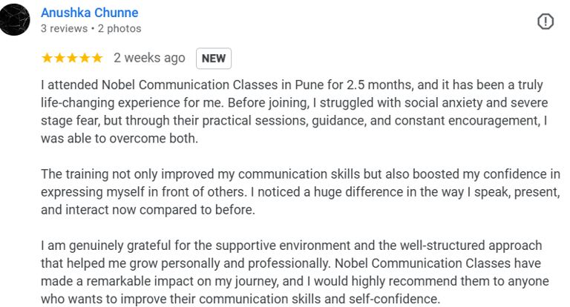The width and height of the screenshot is (570, 307).
Task: Click the "2 photos" text under the name
Action: (x=119, y=29)
